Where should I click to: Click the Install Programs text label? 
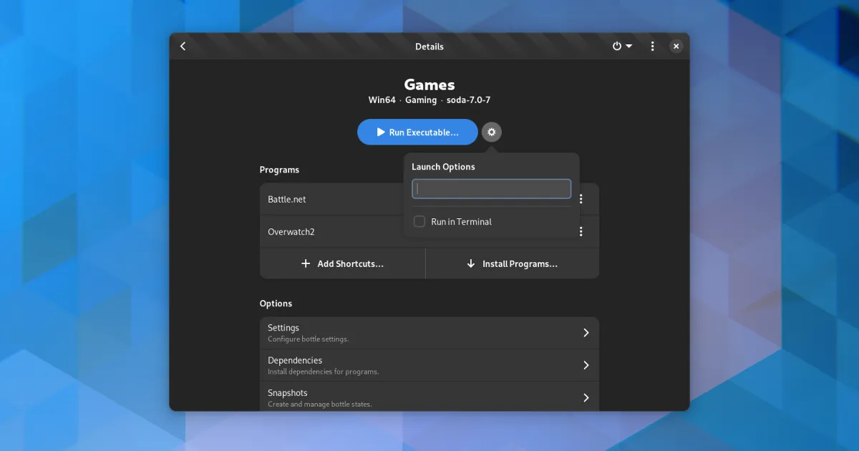(520, 263)
